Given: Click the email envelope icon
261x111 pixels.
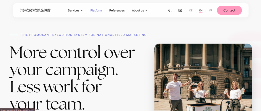Looking at the screenshot, I should (180, 10).
